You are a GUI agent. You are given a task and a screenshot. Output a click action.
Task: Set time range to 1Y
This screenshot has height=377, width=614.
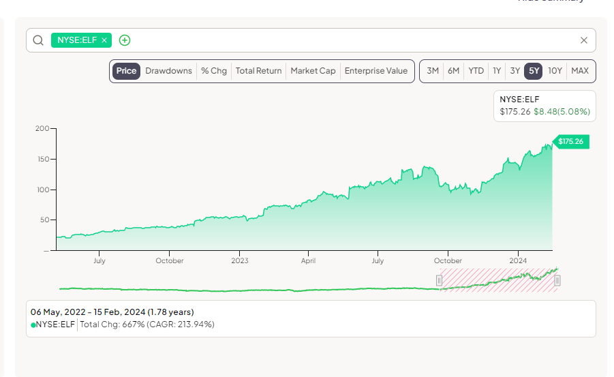(497, 71)
